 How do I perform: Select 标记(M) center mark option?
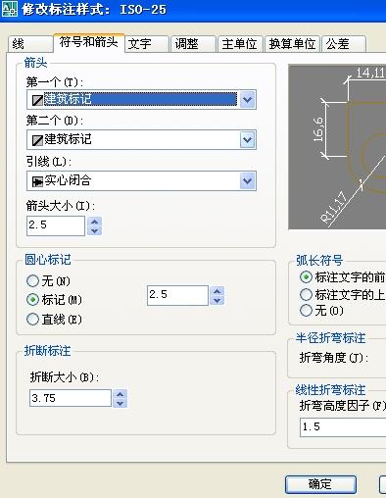click(54, 299)
